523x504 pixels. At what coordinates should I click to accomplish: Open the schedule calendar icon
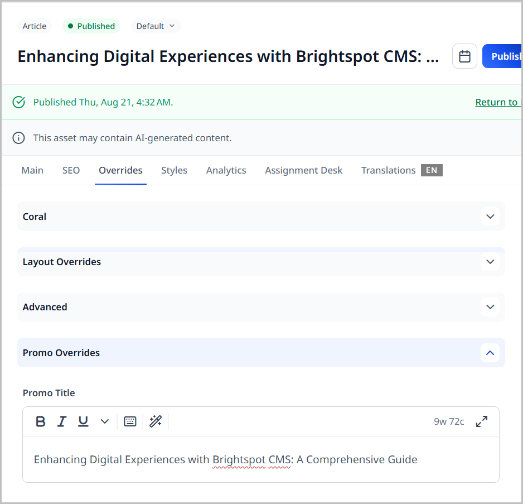(x=464, y=56)
